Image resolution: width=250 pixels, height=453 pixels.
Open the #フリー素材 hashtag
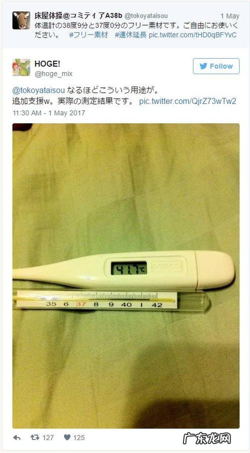[89, 35]
